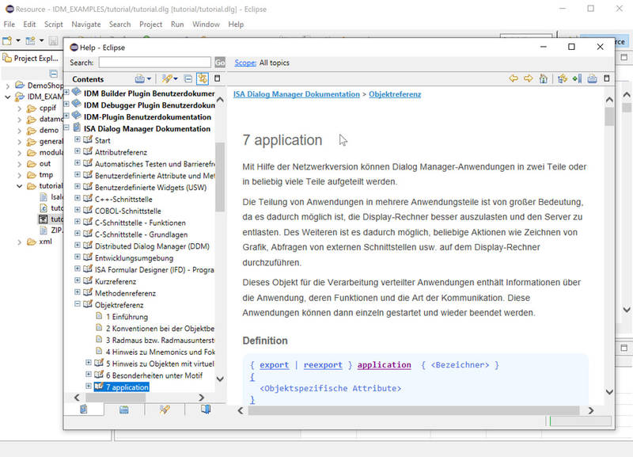
Task: Open the Project menu
Action: (150, 25)
